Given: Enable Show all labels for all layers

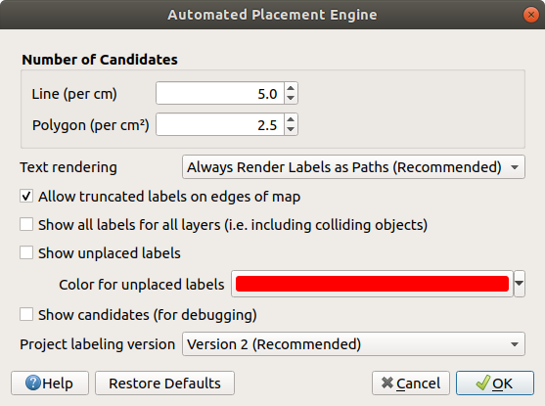Looking at the screenshot, I should [26, 225].
